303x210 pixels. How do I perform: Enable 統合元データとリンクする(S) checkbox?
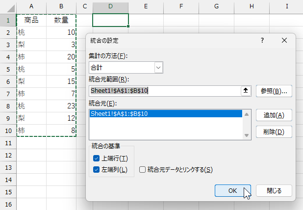coord(142,170)
